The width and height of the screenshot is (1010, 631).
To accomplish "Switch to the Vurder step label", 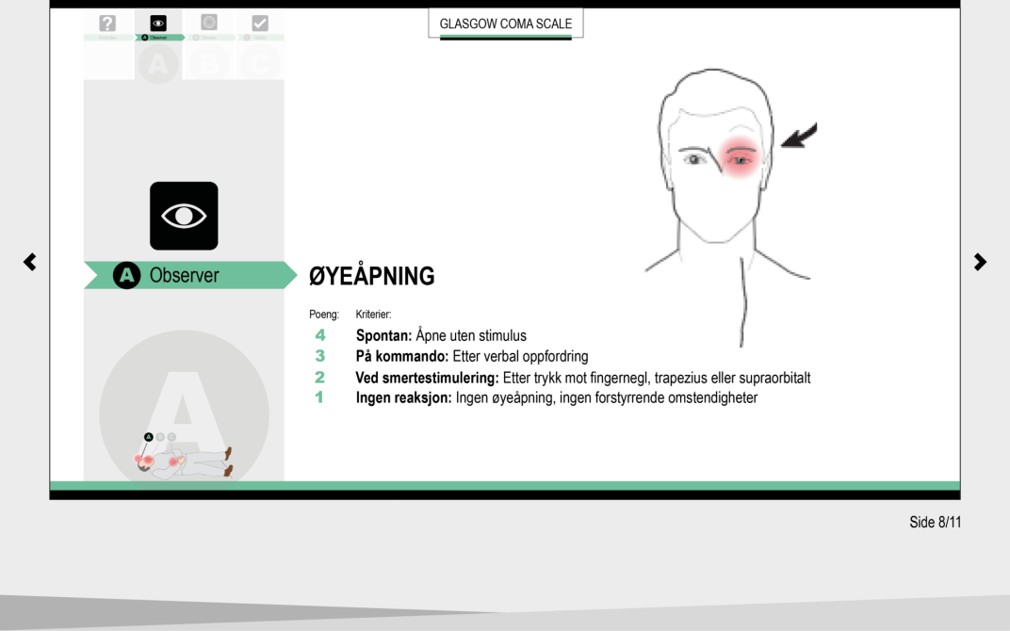I will click(260, 38).
